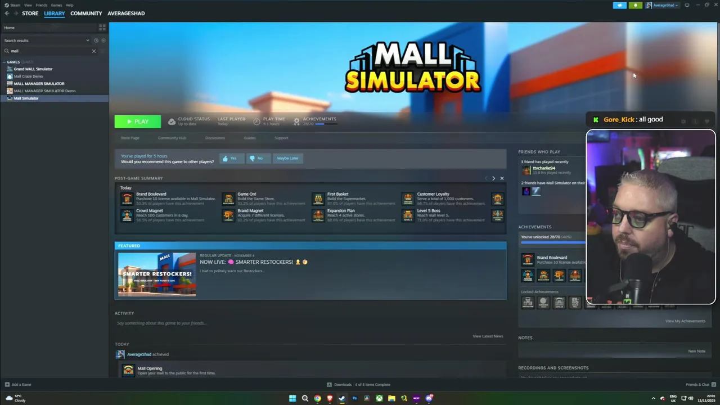Click the First Basket achievement icon
The height and width of the screenshot is (405, 720).
pos(318,199)
